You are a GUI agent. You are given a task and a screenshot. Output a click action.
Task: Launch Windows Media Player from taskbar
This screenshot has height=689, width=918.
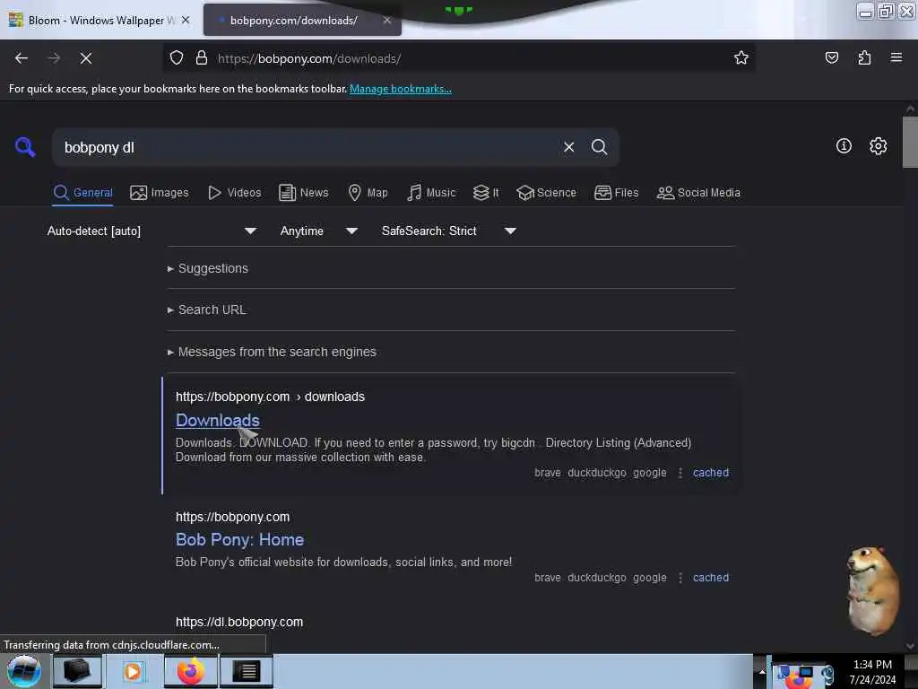133,671
